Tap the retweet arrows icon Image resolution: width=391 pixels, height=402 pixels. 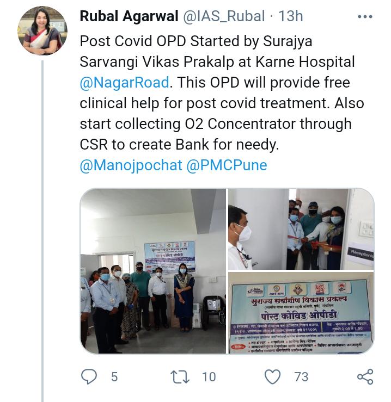tap(180, 377)
